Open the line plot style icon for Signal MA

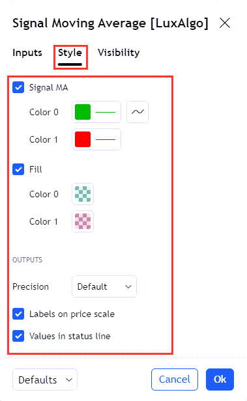point(138,112)
